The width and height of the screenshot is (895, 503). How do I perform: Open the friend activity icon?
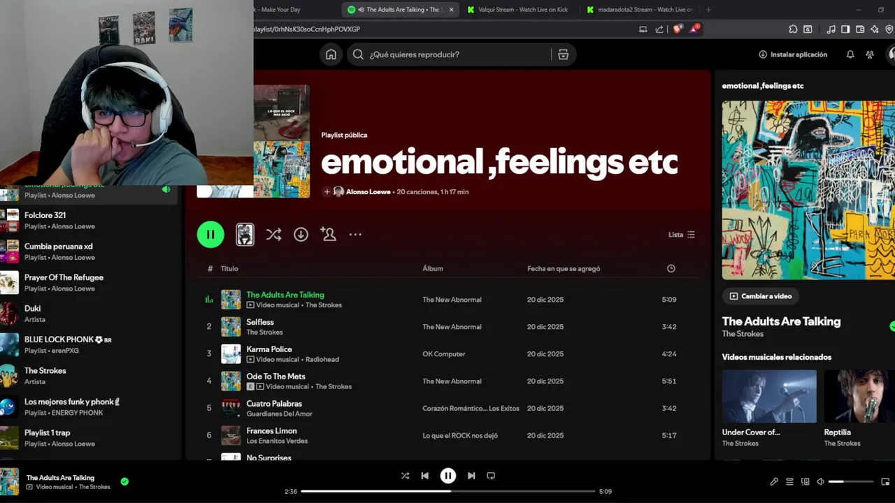pos(870,54)
